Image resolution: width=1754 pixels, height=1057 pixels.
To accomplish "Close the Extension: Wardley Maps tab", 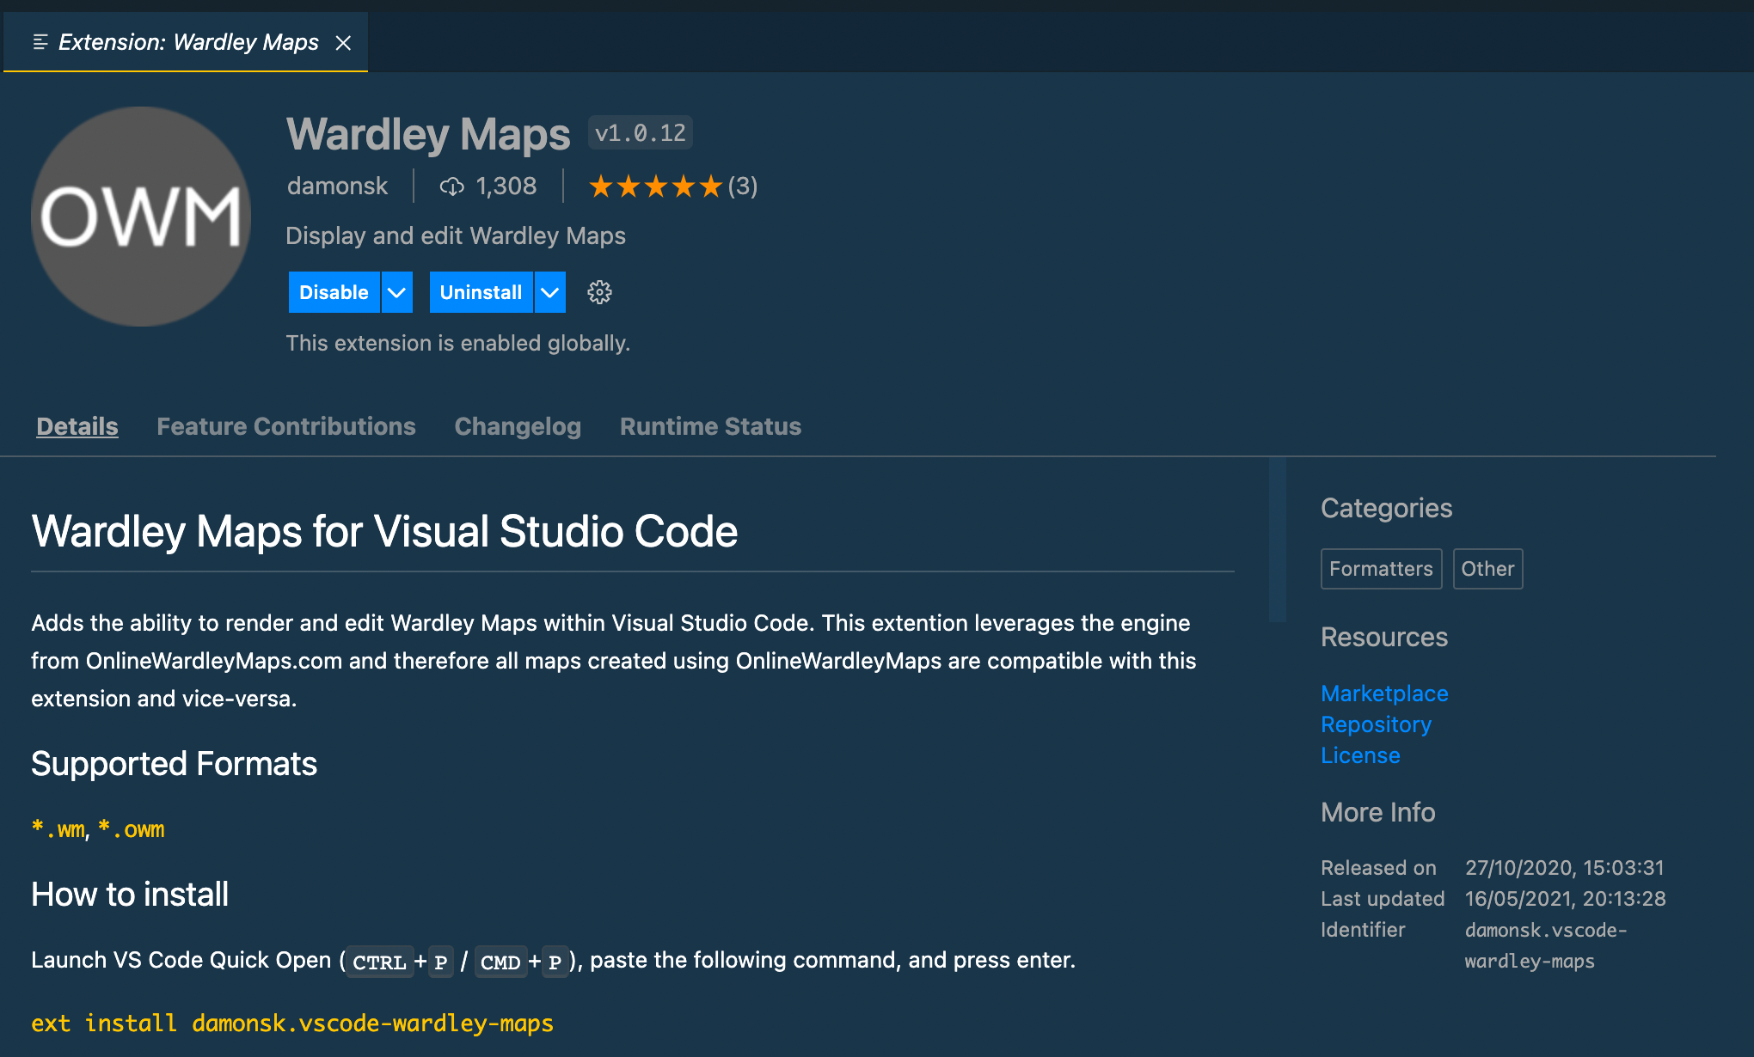I will point(344,41).
